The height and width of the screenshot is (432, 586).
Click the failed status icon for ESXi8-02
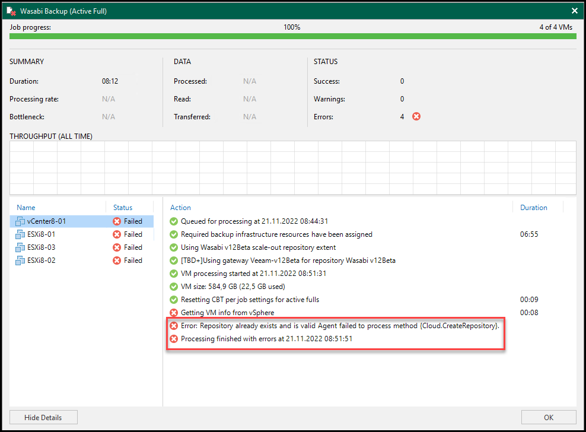[117, 261]
